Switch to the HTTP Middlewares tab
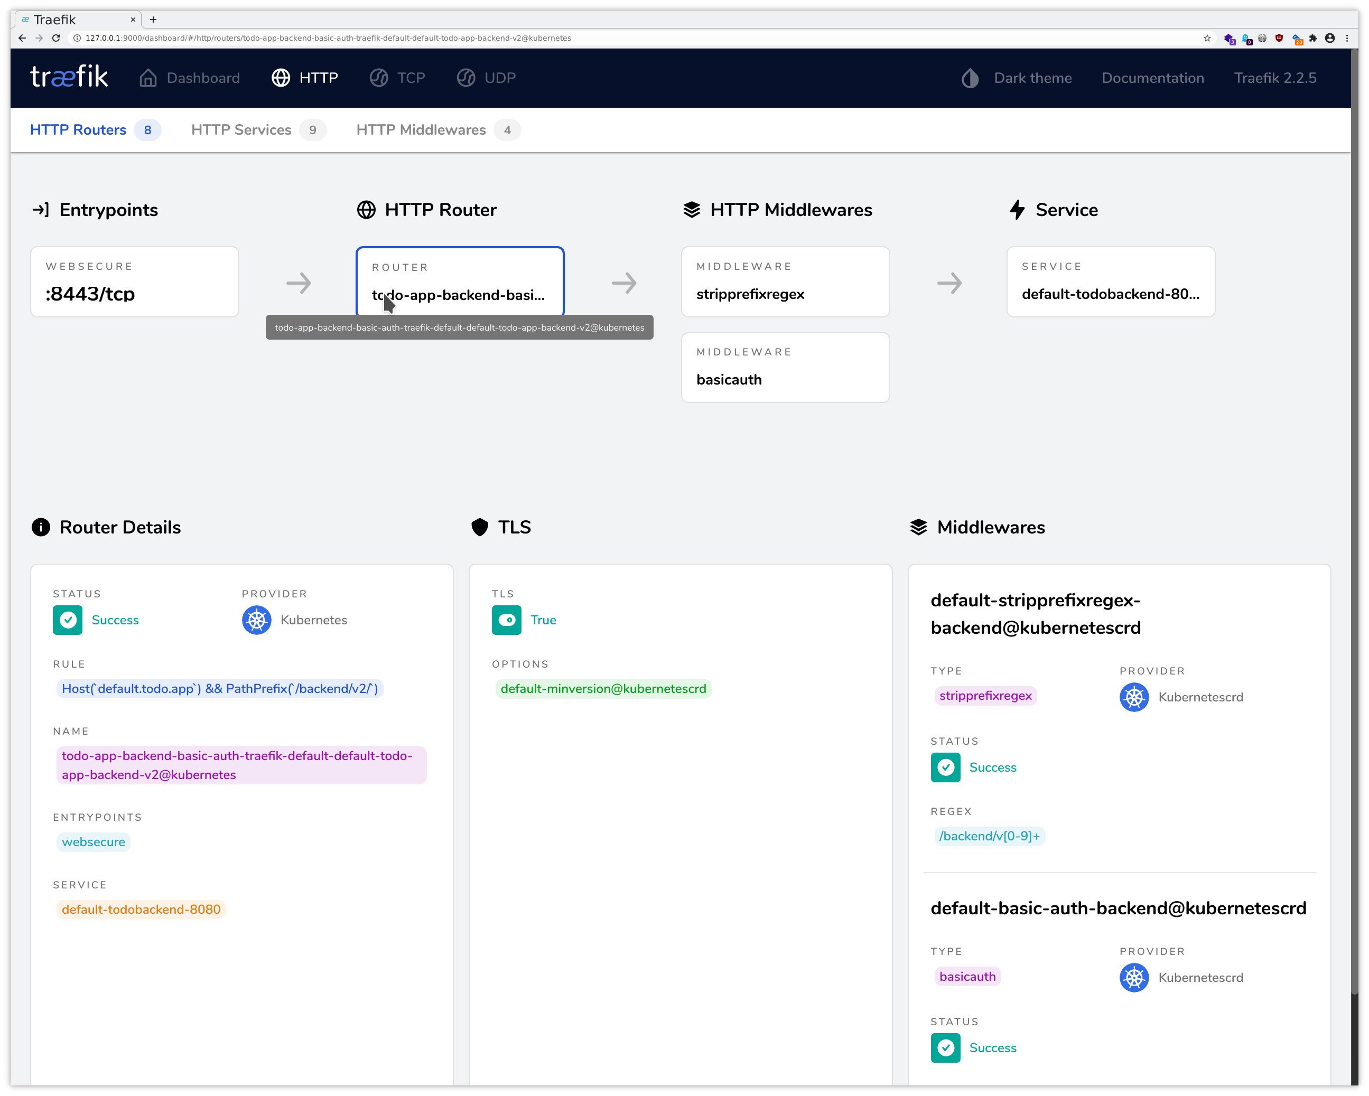1369x1096 pixels. pos(421,129)
